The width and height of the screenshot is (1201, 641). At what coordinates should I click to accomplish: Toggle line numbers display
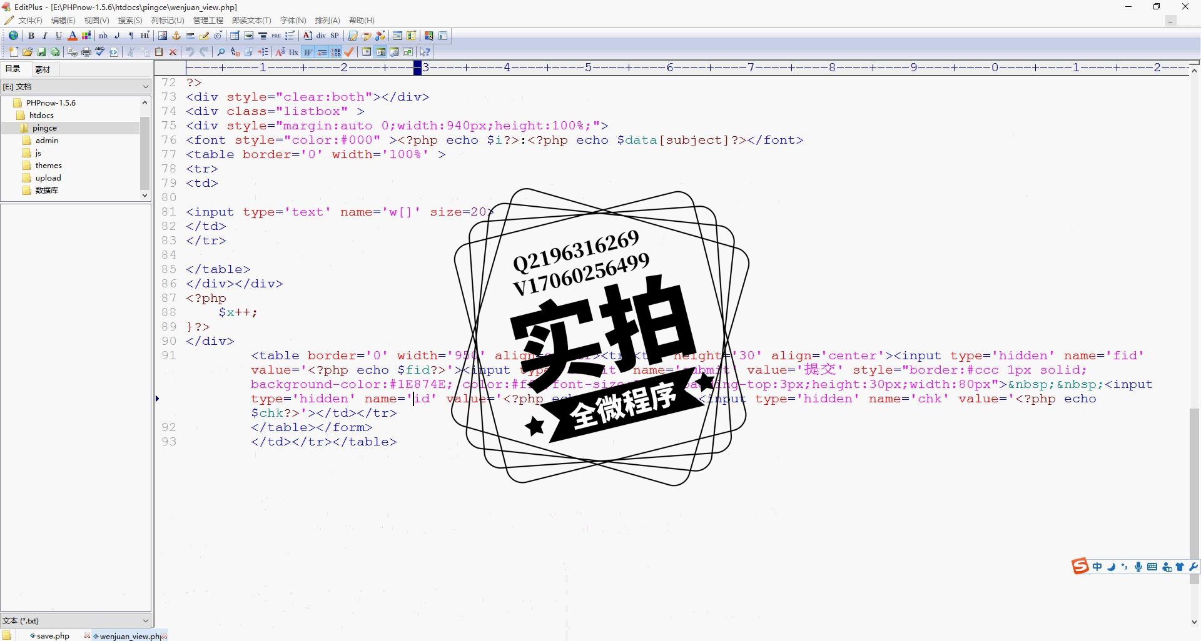pyautogui.click(x=336, y=52)
